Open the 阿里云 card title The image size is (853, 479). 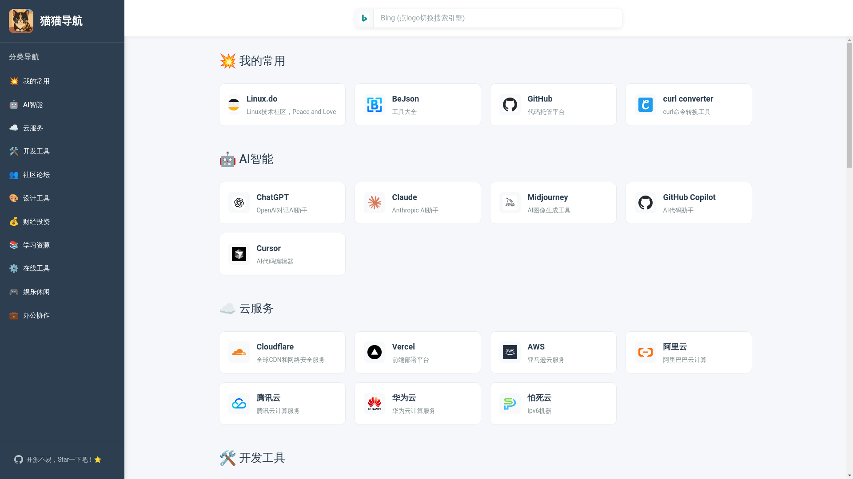tap(675, 347)
